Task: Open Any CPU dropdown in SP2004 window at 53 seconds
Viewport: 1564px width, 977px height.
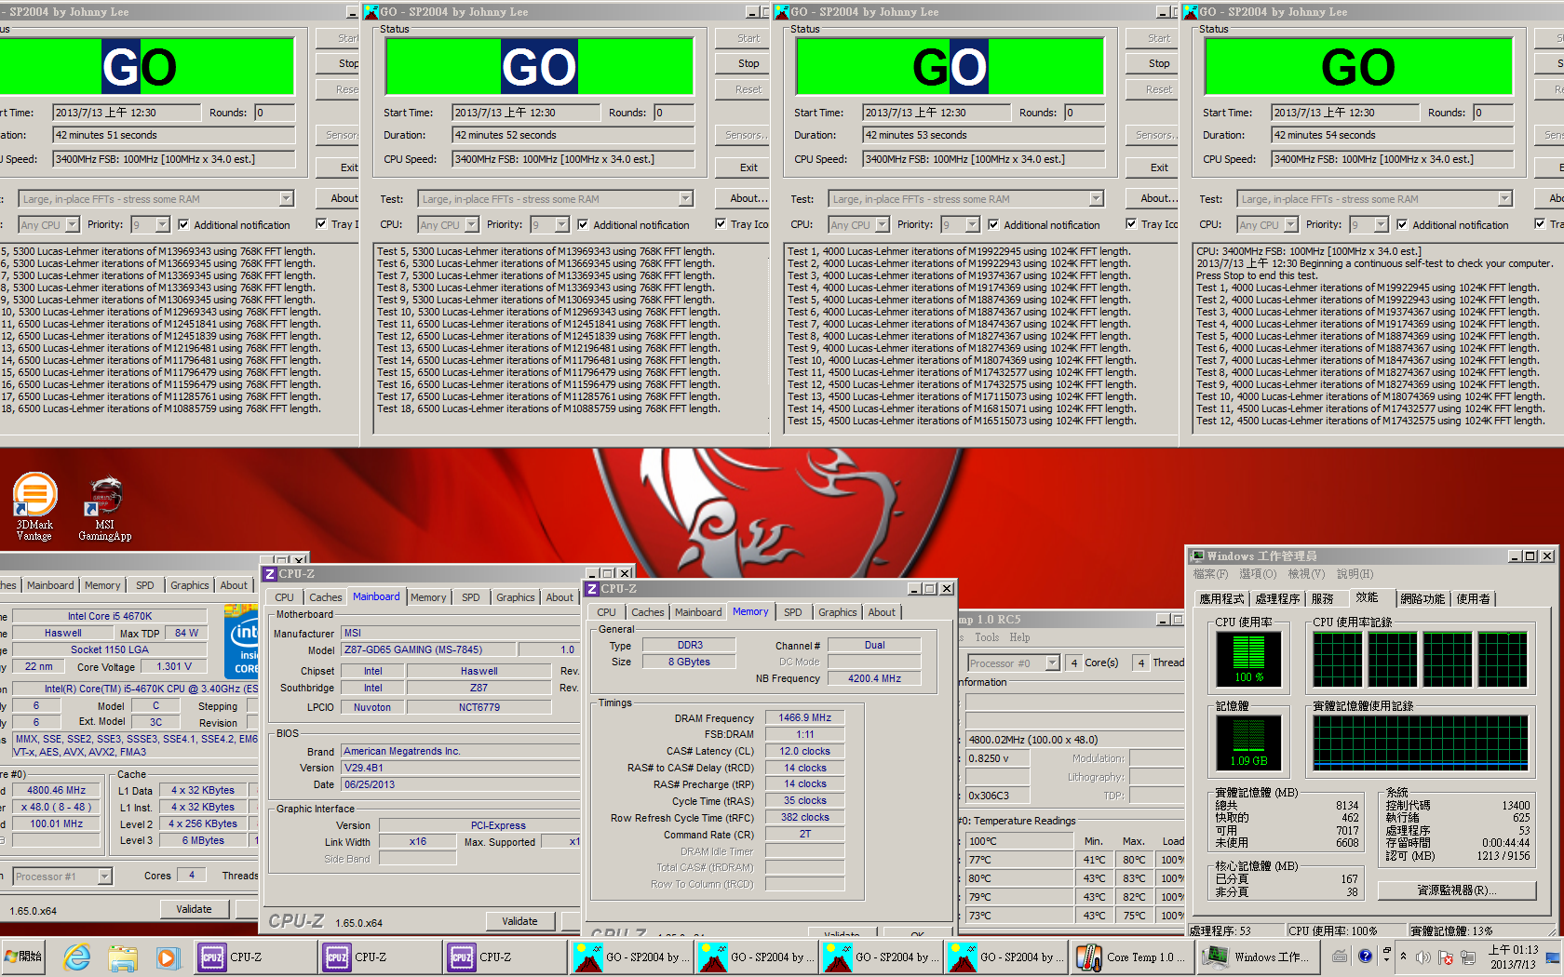Action: tap(882, 224)
